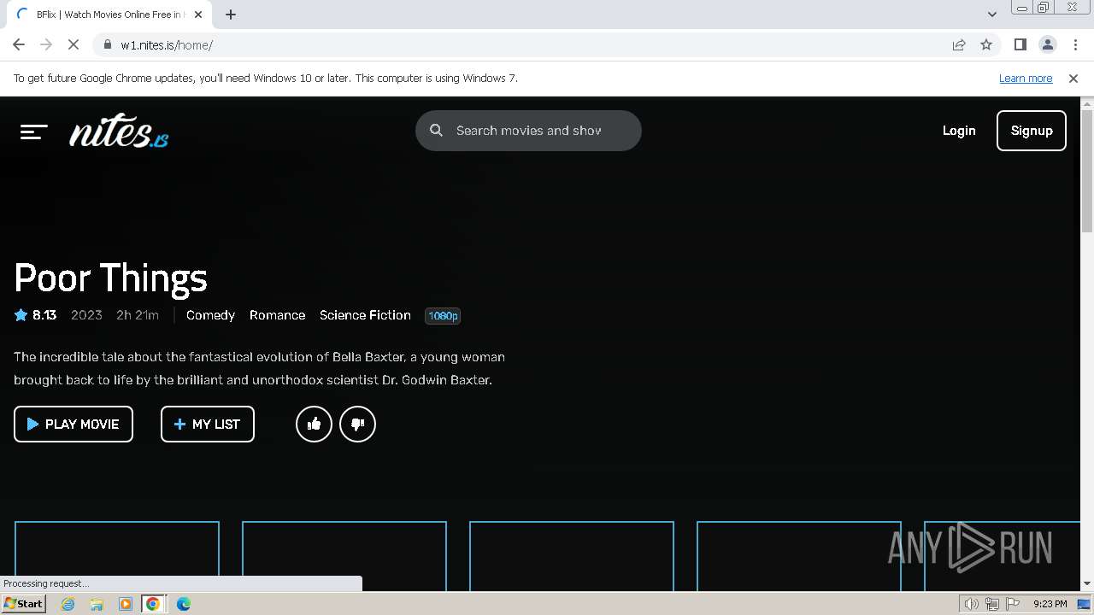Open File Explorer from taskbar
The image size is (1094, 615).
click(97, 604)
